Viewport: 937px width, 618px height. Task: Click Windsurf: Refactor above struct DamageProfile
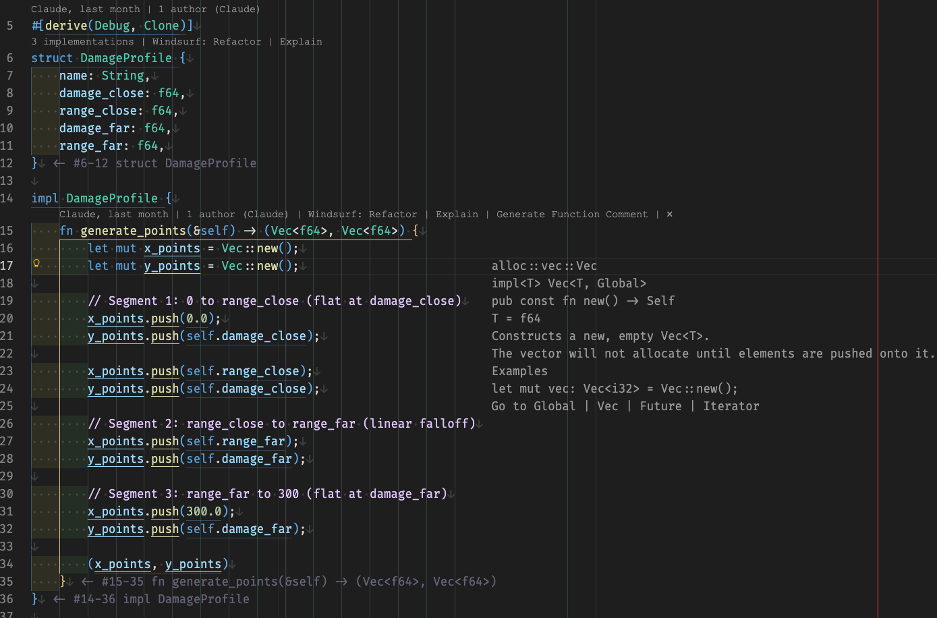pyautogui.click(x=206, y=42)
